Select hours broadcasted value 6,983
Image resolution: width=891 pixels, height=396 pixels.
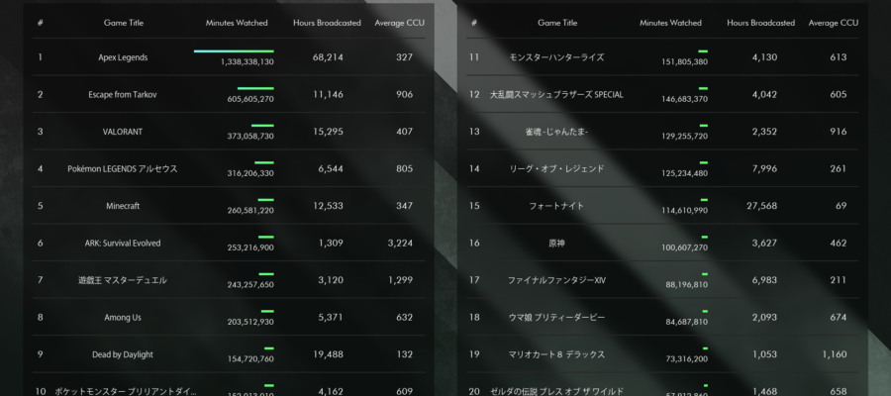pos(764,280)
